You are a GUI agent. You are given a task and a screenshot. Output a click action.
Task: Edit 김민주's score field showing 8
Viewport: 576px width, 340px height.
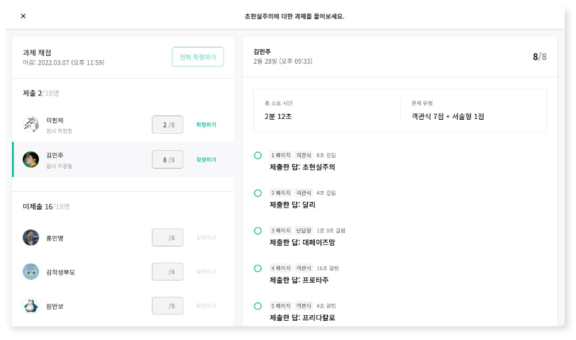click(x=167, y=159)
